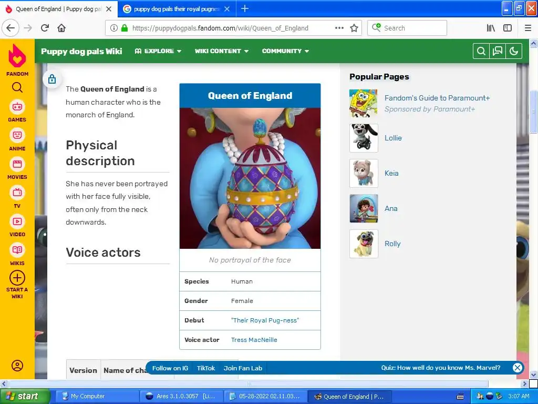The height and width of the screenshot is (404, 538).
Task: Click the wiki search magnifier icon
Action: (481, 51)
